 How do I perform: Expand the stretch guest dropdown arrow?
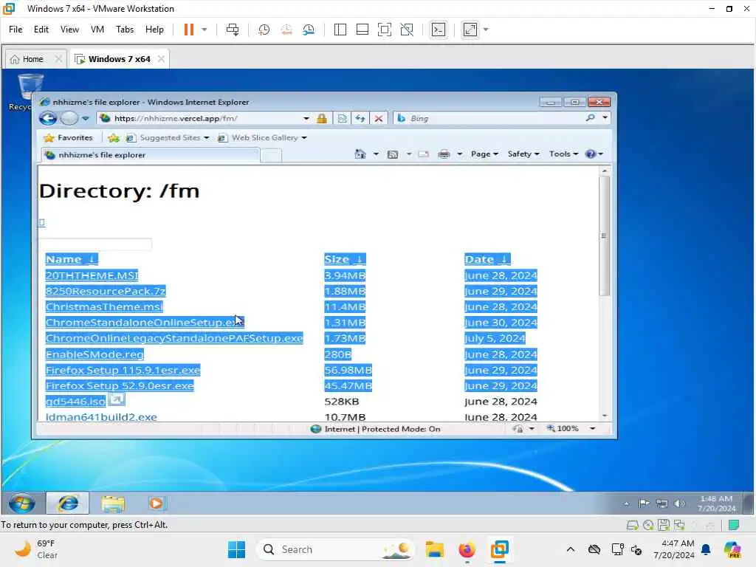(x=486, y=30)
